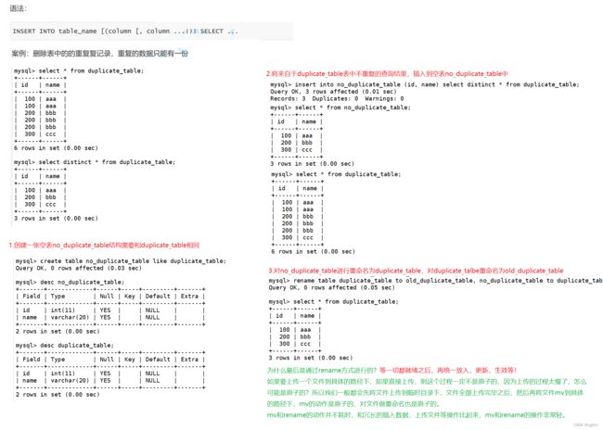
Task: Click the green question "为什么最后是通过rename方式进行的?"
Action: click(x=322, y=370)
